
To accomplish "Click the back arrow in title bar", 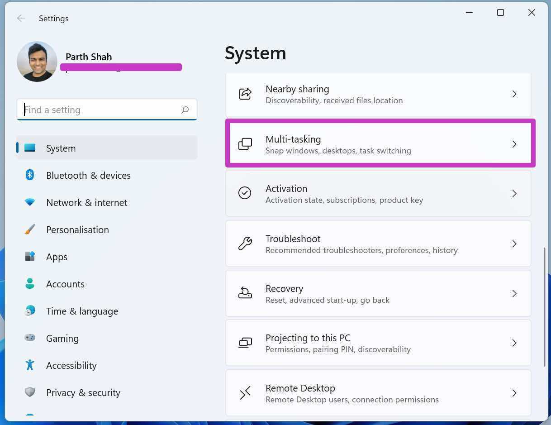I will pos(21,18).
